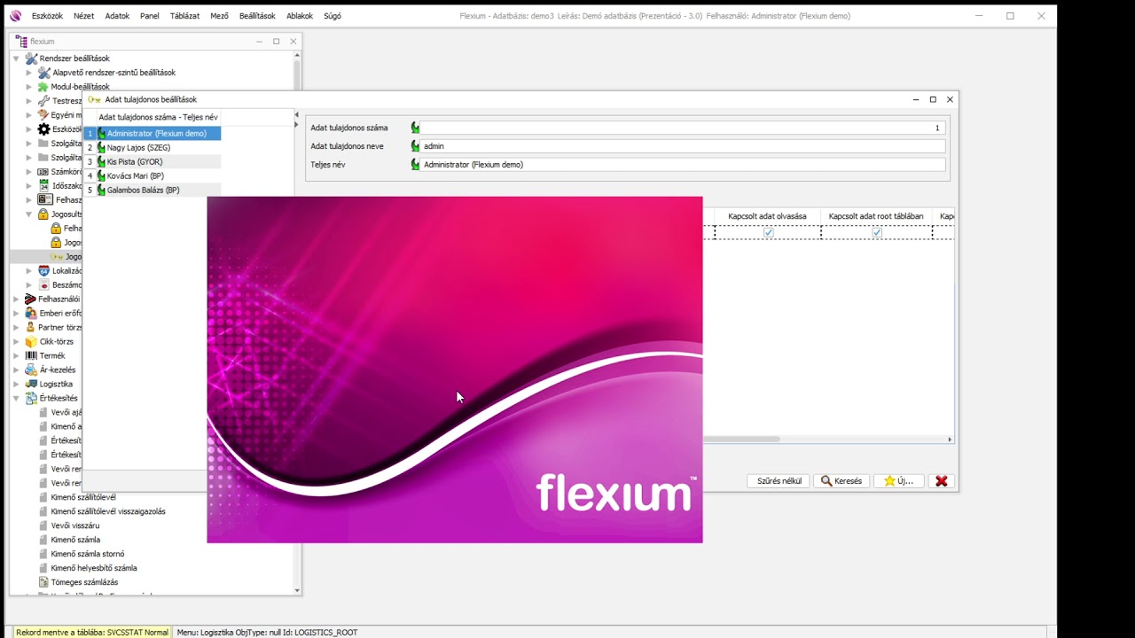This screenshot has width=1135, height=638.
Task: Click green icon beside Nagy Lajos (SZEG)
Action: point(101,148)
